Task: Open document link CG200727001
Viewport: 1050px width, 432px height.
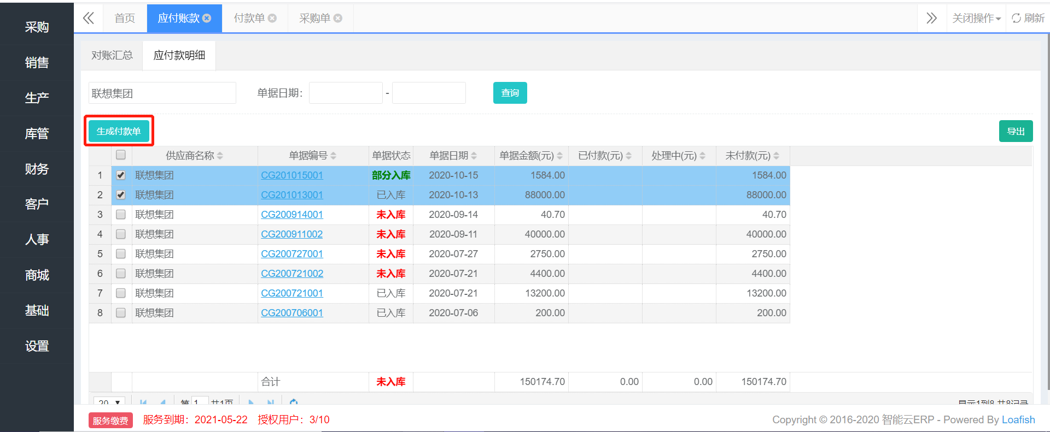Action: click(x=292, y=254)
